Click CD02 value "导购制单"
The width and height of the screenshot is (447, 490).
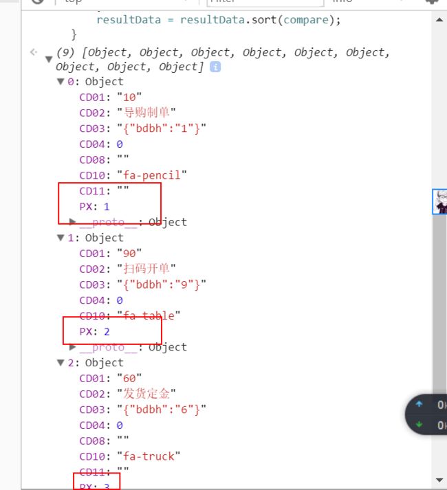tap(146, 113)
